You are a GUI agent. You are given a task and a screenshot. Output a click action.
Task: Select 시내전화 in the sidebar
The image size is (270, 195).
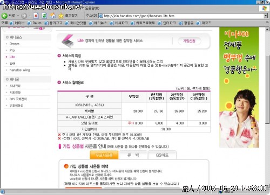tap(15, 86)
